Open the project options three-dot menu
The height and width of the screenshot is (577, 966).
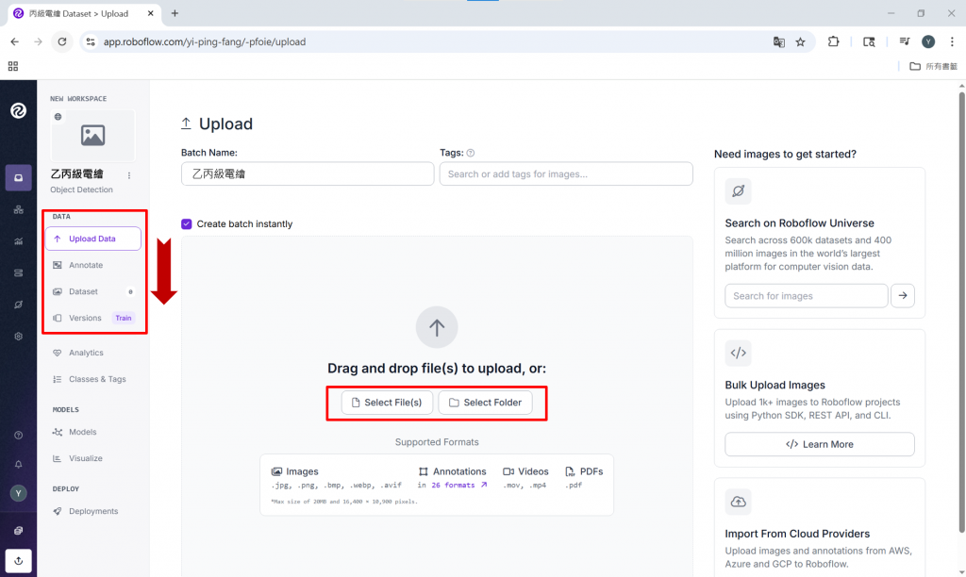(x=128, y=175)
